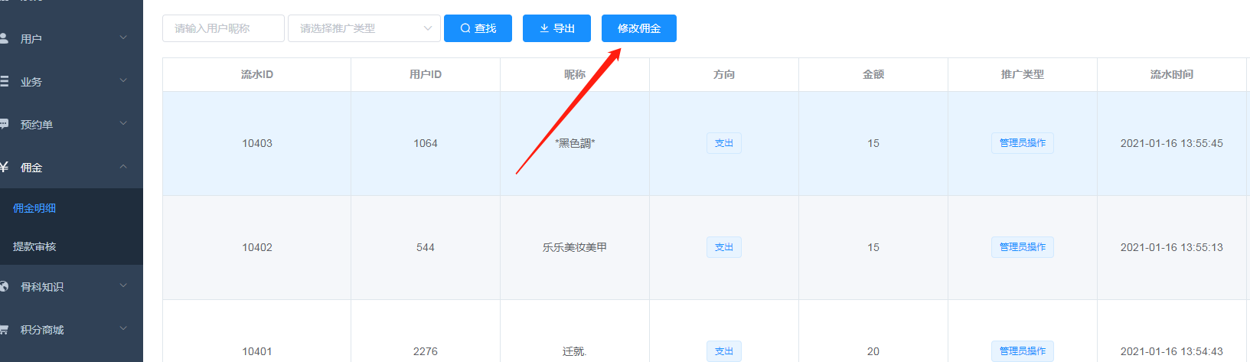Expand the 骨科知识 menu chevron
This screenshot has height=362, width=1250.
coord(123,285)
